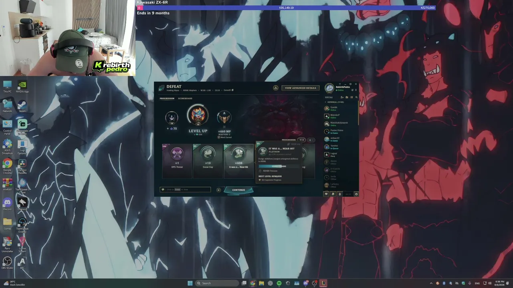513x288 pixels.
Task: Select the DPS Threat challenge card
Action: (177, 161)
